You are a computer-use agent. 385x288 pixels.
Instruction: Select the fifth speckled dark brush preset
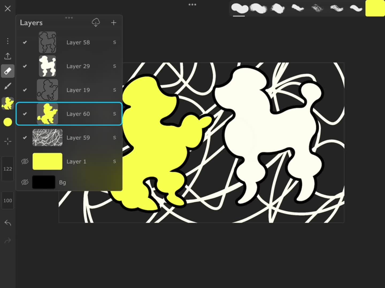tap(317, 9)
